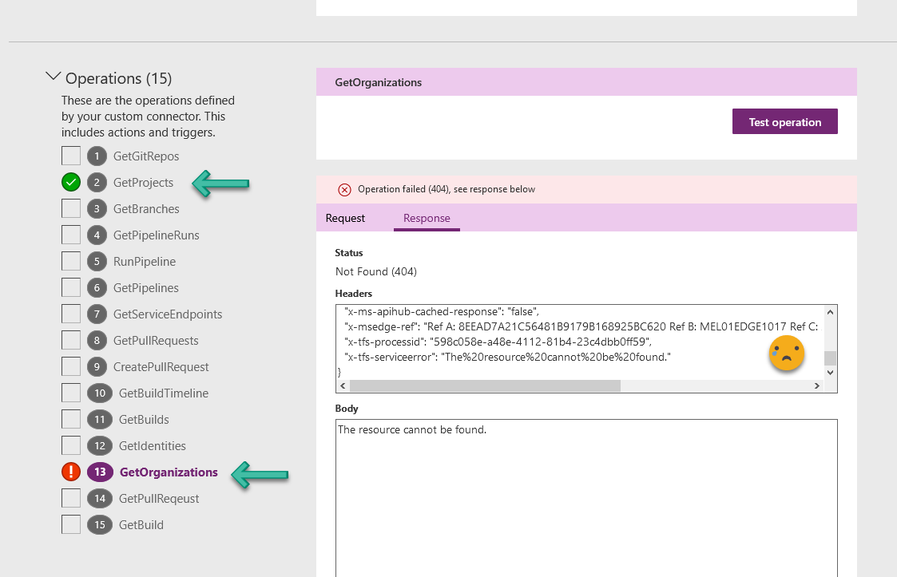
Task: Click the green success checkmark beside GetProjects
Action: [x=70, y=182]
